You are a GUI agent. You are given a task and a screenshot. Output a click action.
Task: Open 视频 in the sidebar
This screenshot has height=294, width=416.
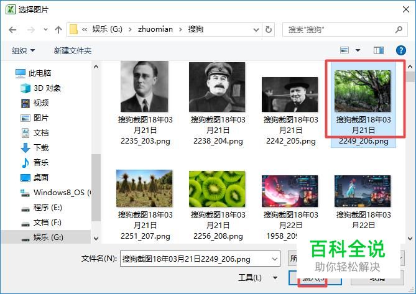point(34,103)
